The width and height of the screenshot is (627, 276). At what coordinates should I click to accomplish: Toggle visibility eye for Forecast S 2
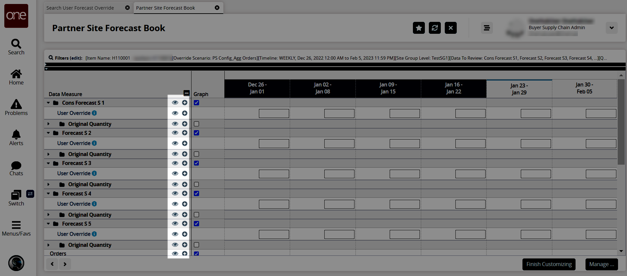click(175, 133)
